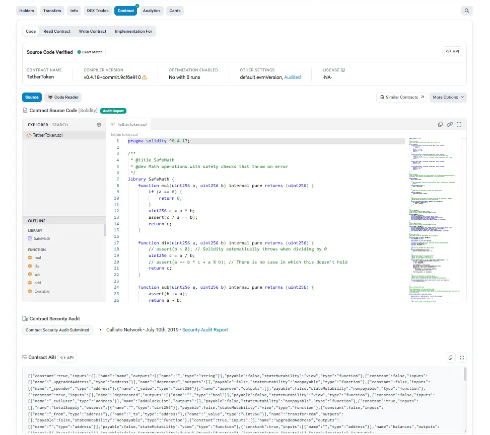Click the outline panel scrollbar
490x435 pixels.
(x=105, y=230)
